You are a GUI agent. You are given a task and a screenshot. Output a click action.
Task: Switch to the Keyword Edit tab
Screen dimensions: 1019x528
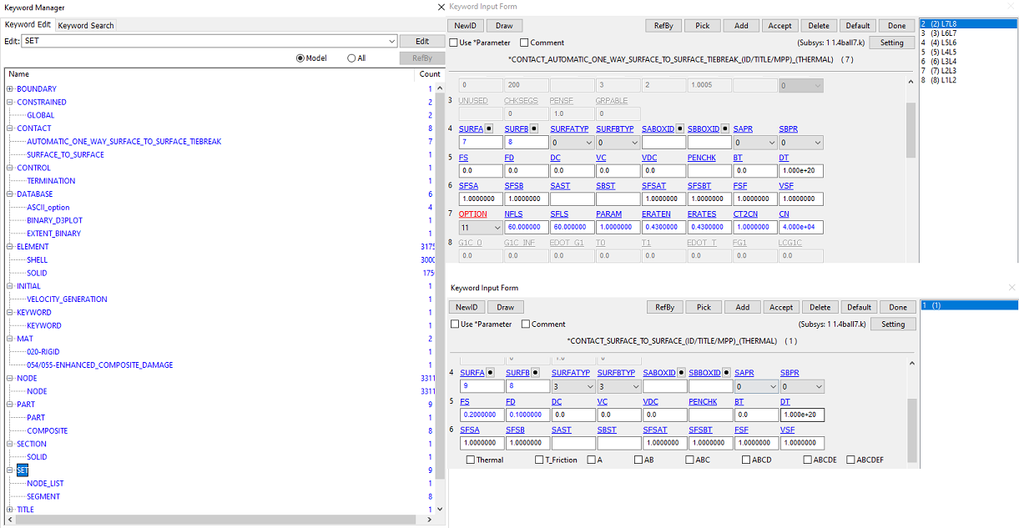pos(28,25)
